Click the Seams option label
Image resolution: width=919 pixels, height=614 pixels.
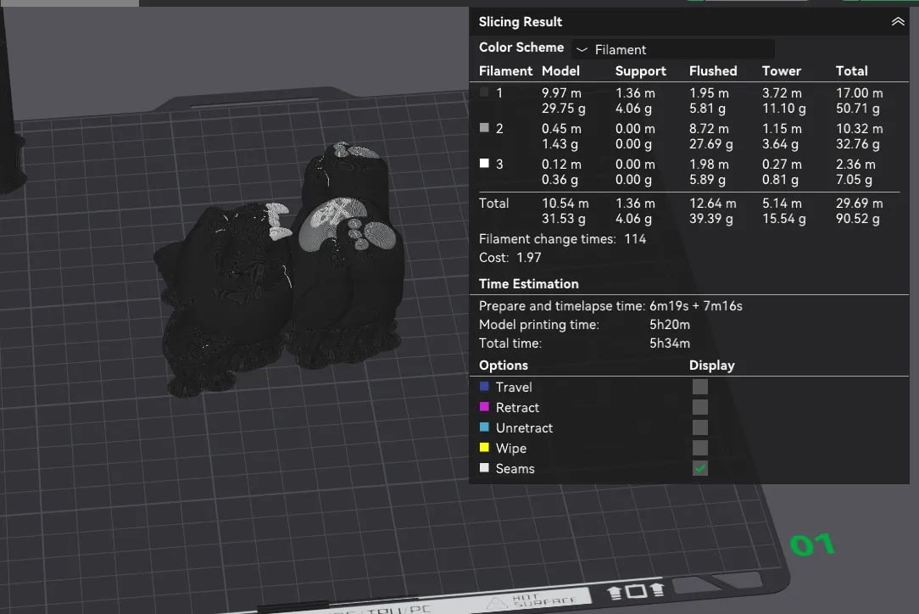515,469
